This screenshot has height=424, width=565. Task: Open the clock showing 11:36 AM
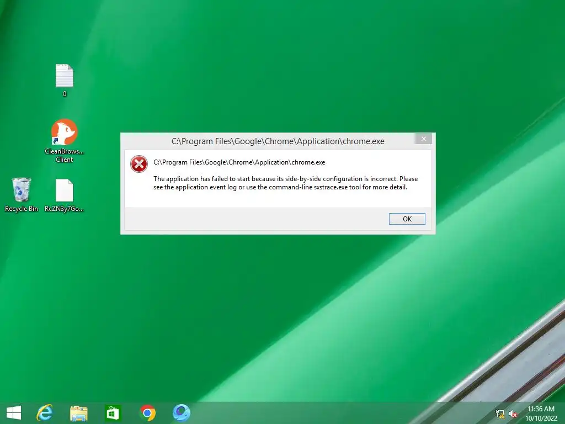pos(541,414)
